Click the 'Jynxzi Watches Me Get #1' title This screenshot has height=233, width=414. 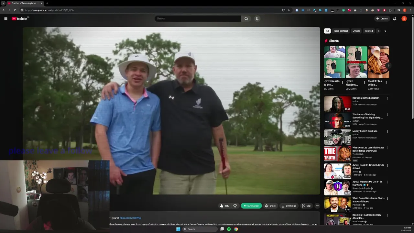click(367, 183)
